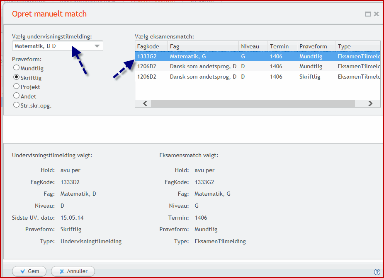This screenshot has height=278, width=384.
Task: Select the Skriftlig radio button
Action: (17, 77)
